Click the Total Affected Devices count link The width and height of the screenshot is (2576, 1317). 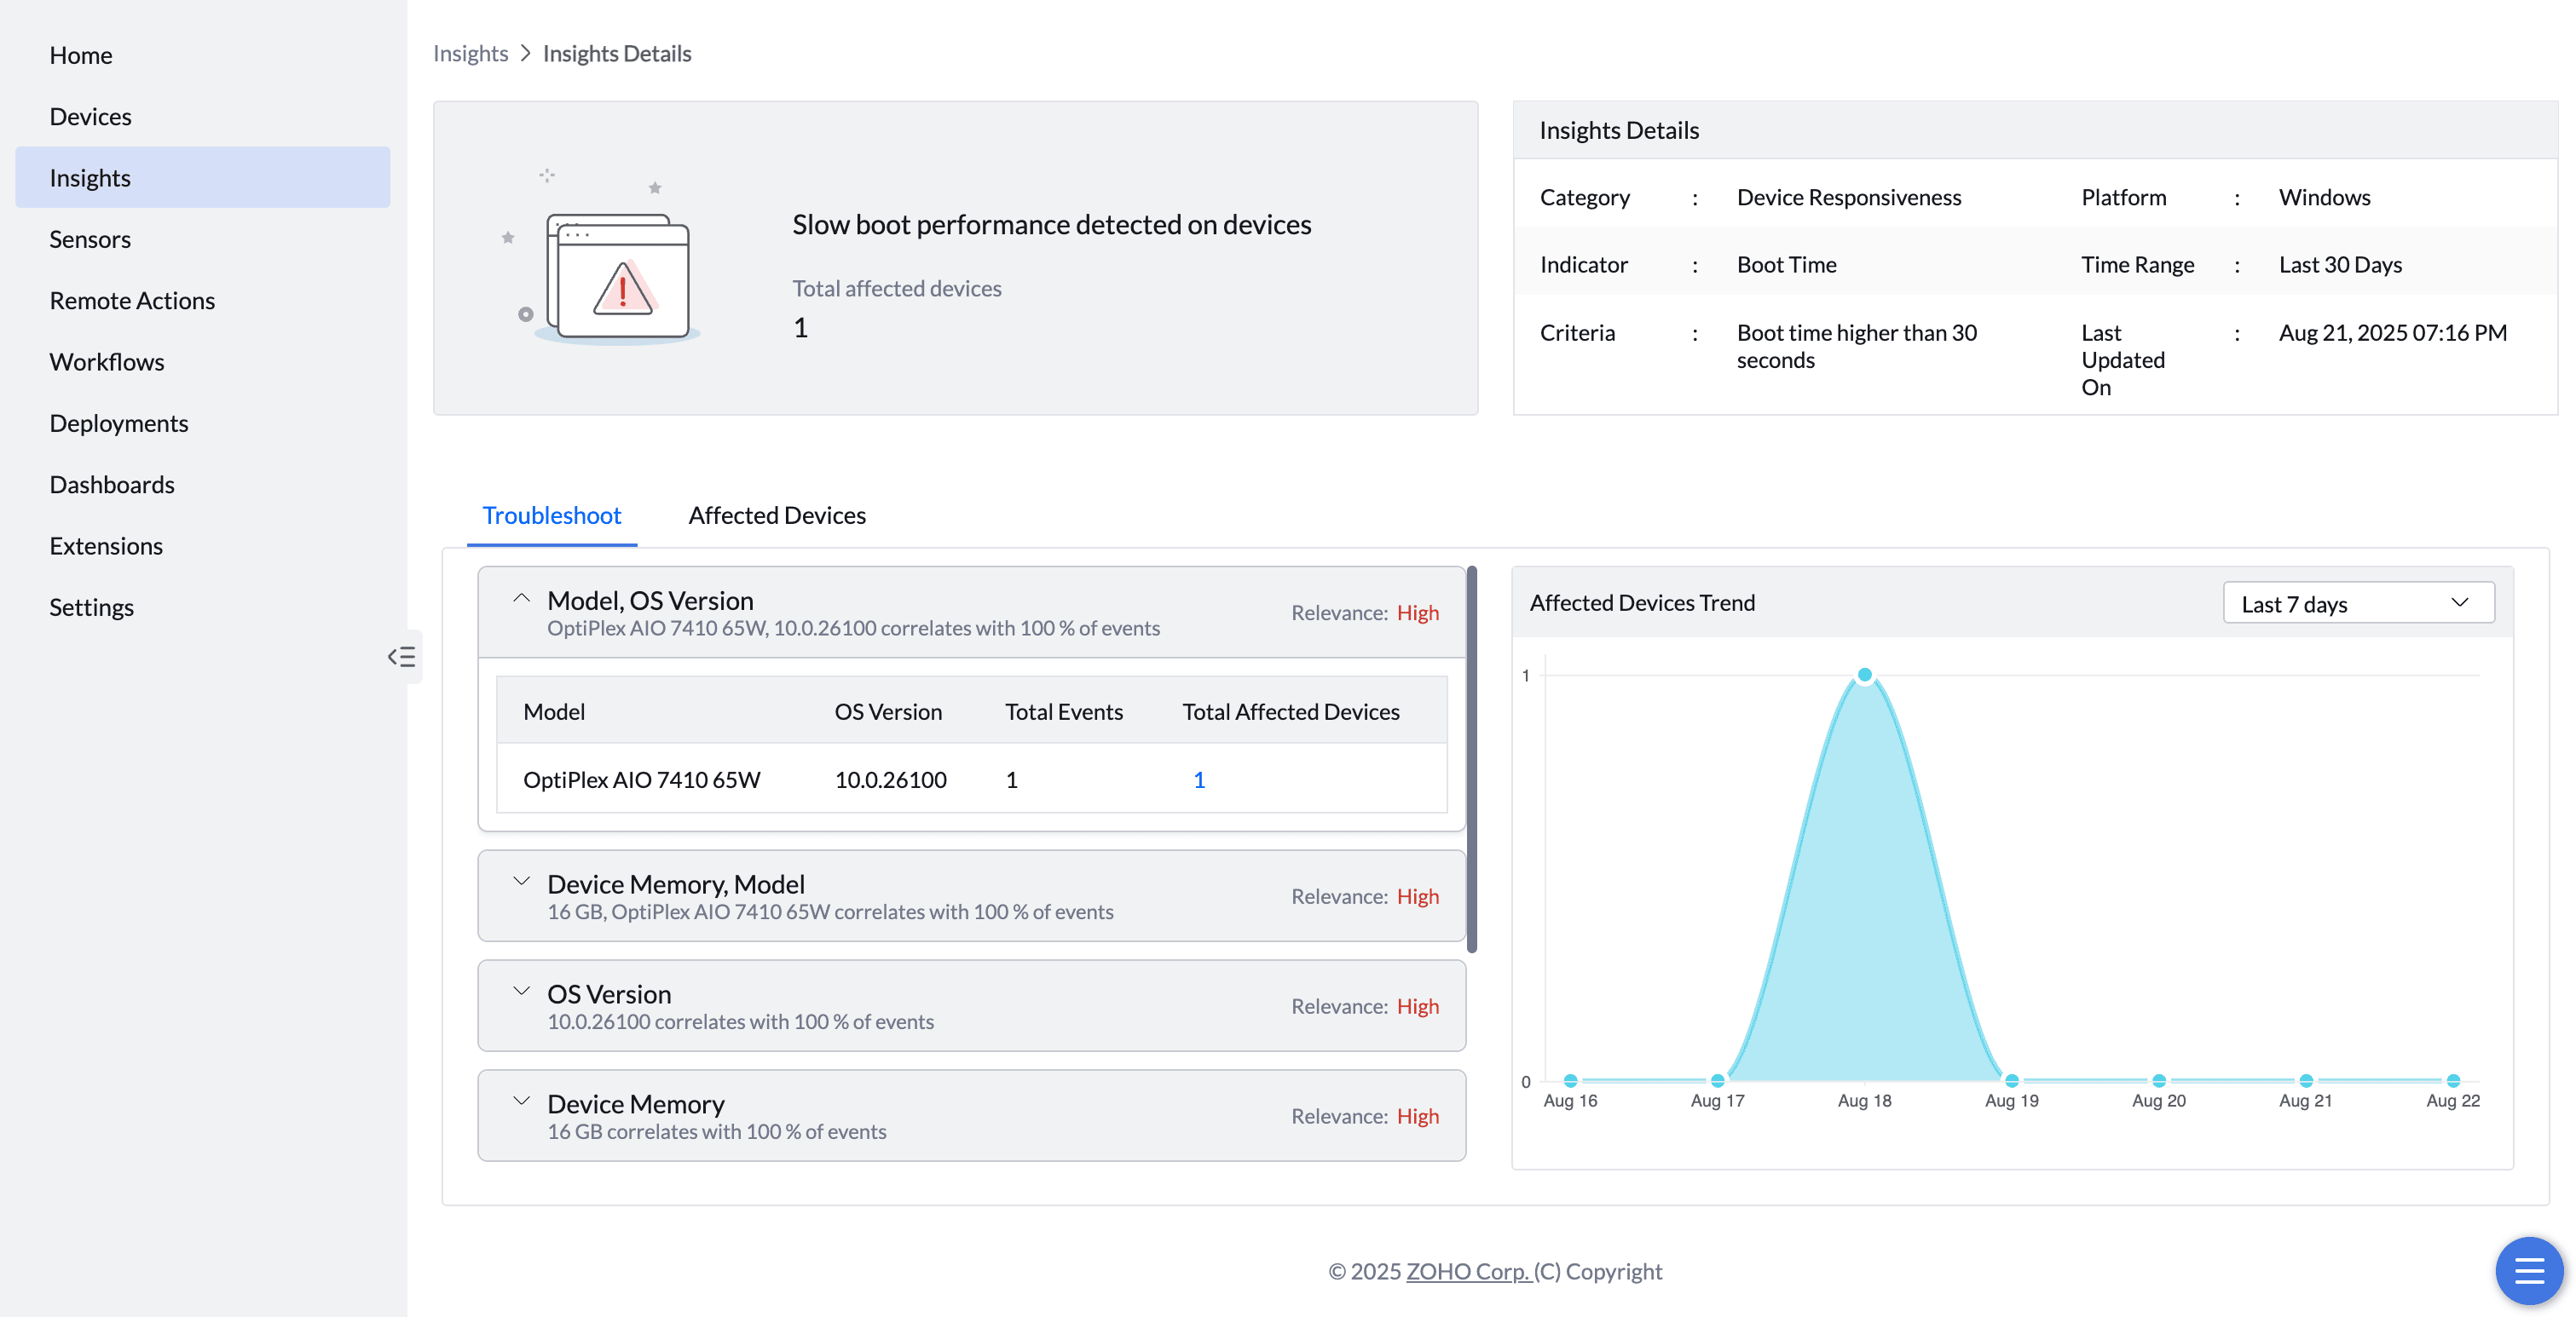pyautogui.click(x=1199, y=779)
